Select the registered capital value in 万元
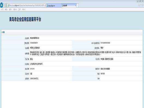This screenshot has height=108, width=144. [34, 79]
